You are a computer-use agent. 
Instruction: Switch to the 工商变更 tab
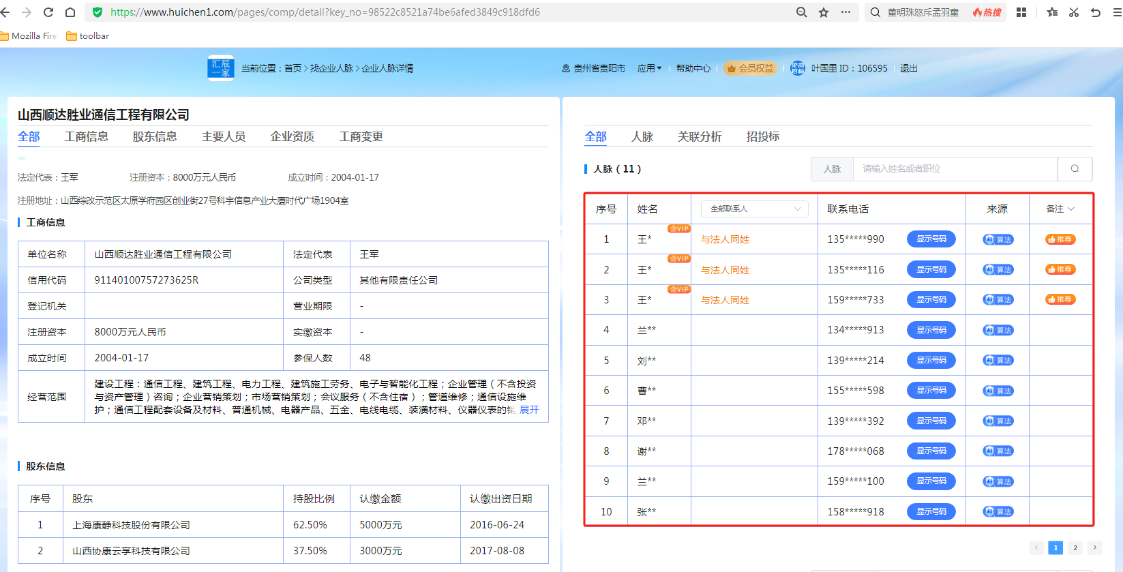click(361, 136)
